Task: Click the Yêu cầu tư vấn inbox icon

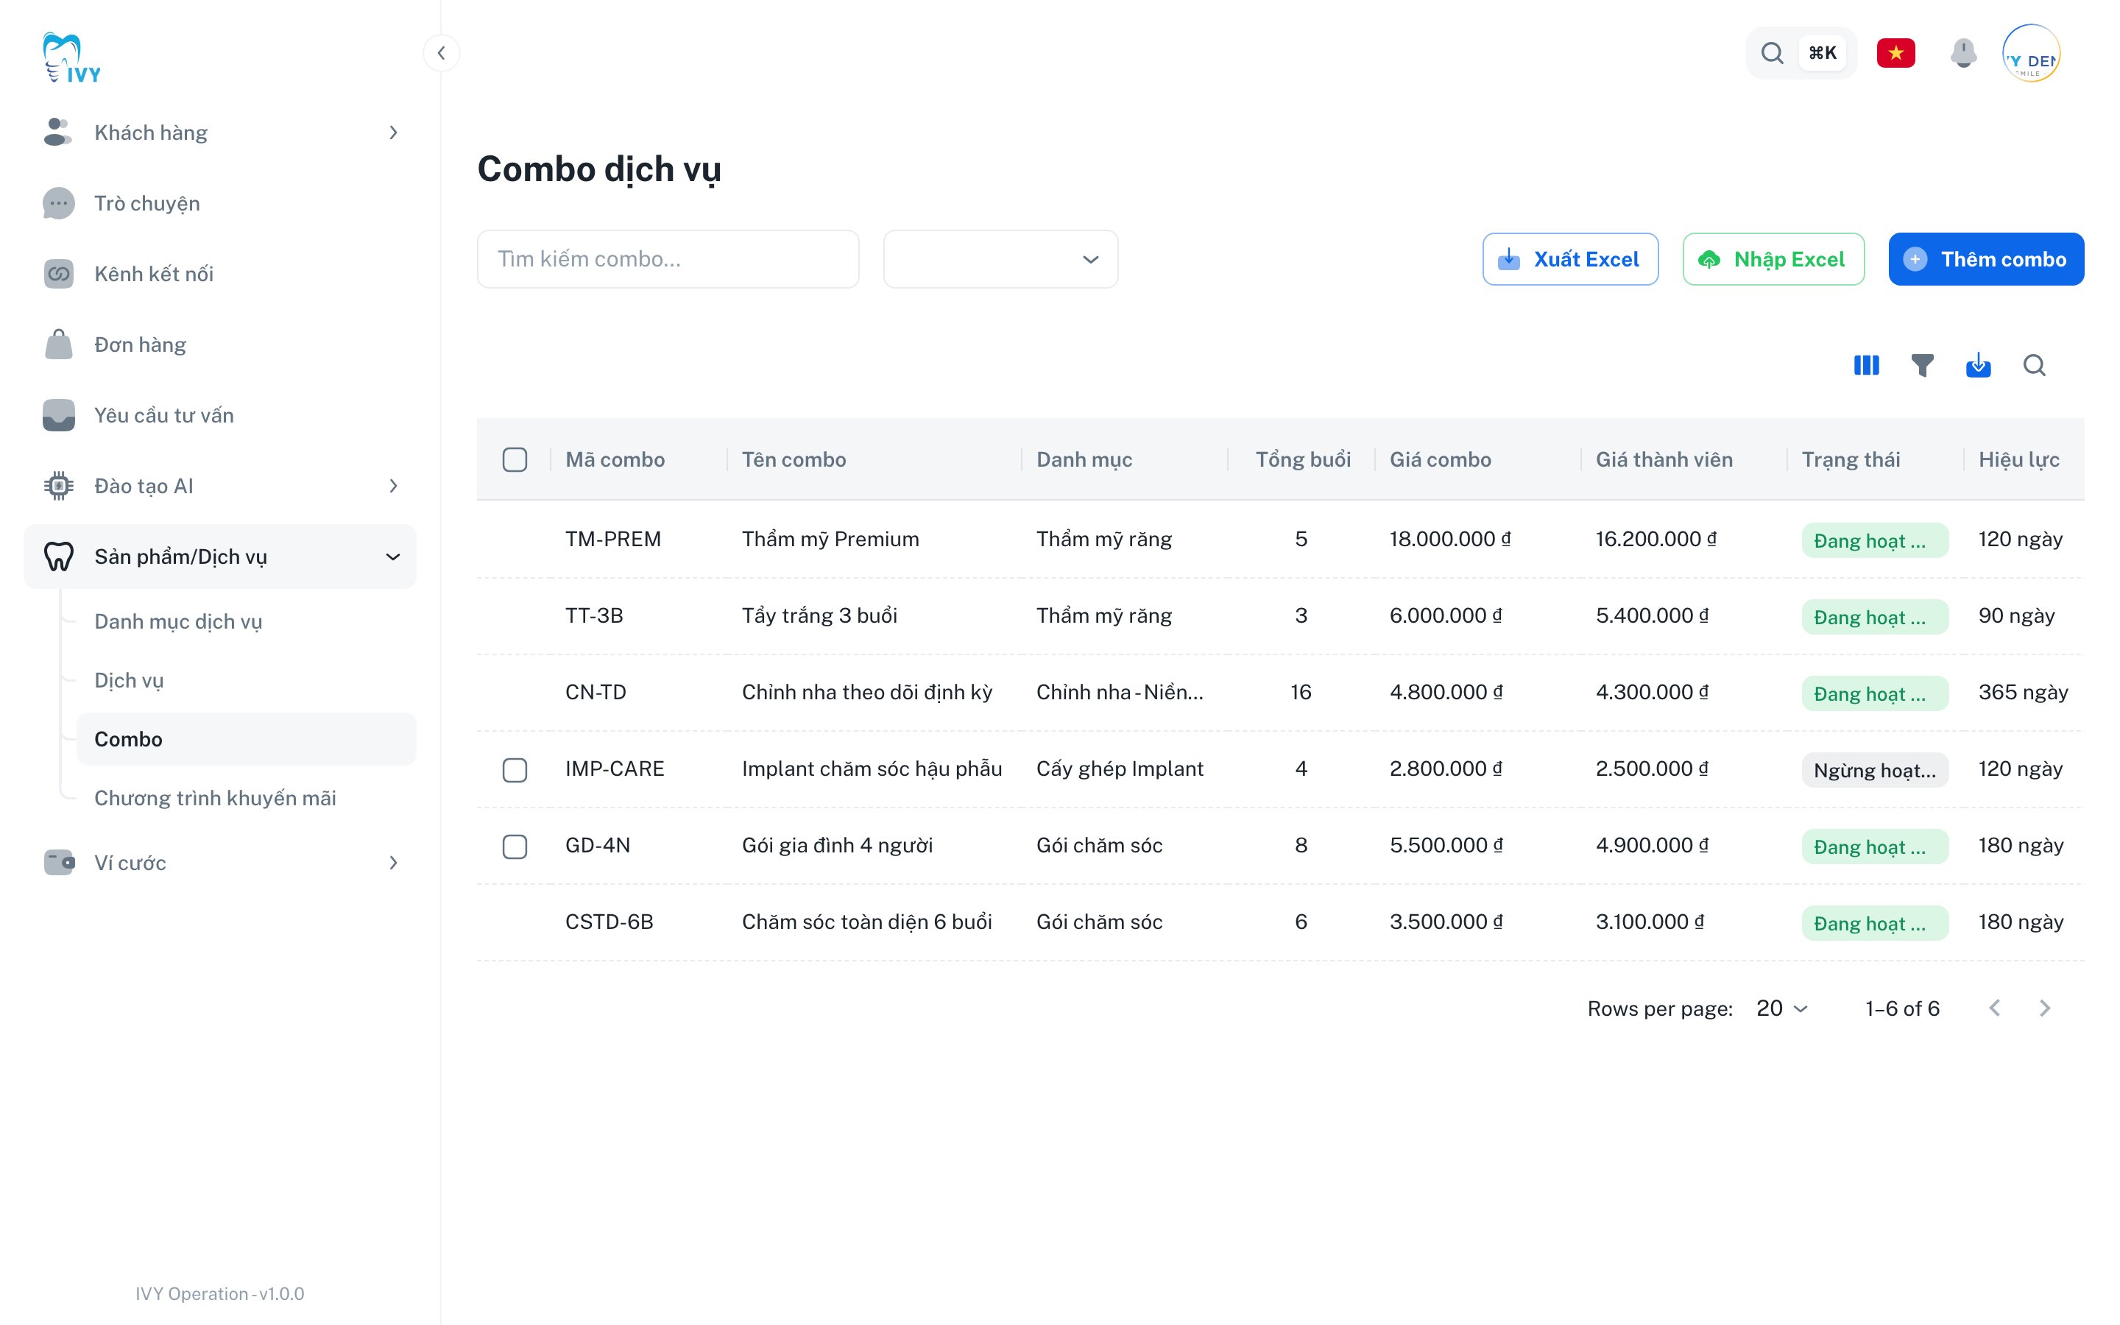Action: click(58, 415)
